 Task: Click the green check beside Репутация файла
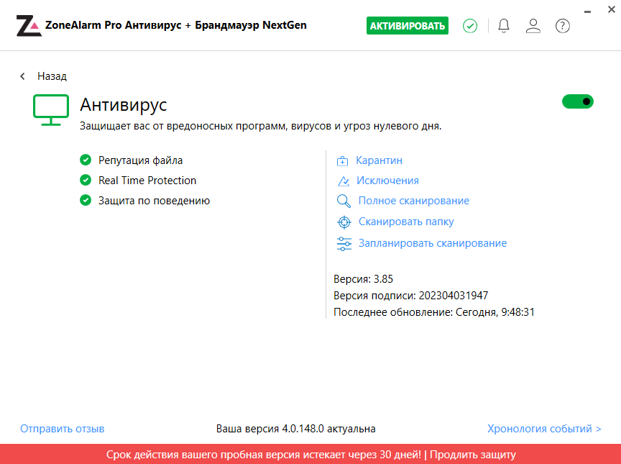(86, 160)
